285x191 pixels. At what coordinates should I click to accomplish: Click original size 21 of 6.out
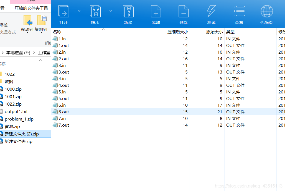coord(220,112)
